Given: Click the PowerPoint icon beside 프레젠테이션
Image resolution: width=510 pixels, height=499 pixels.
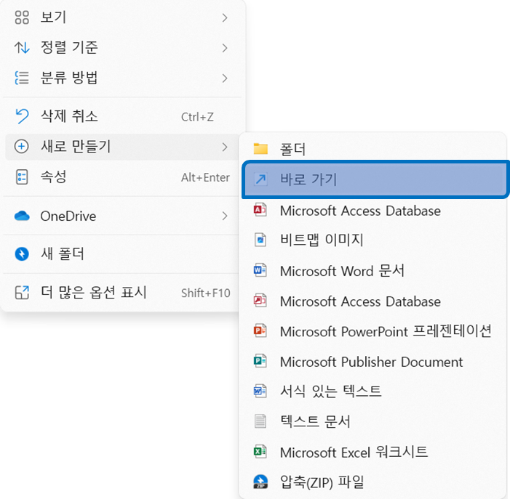Looking at the screenshot, I should click(x=260, y=330).
